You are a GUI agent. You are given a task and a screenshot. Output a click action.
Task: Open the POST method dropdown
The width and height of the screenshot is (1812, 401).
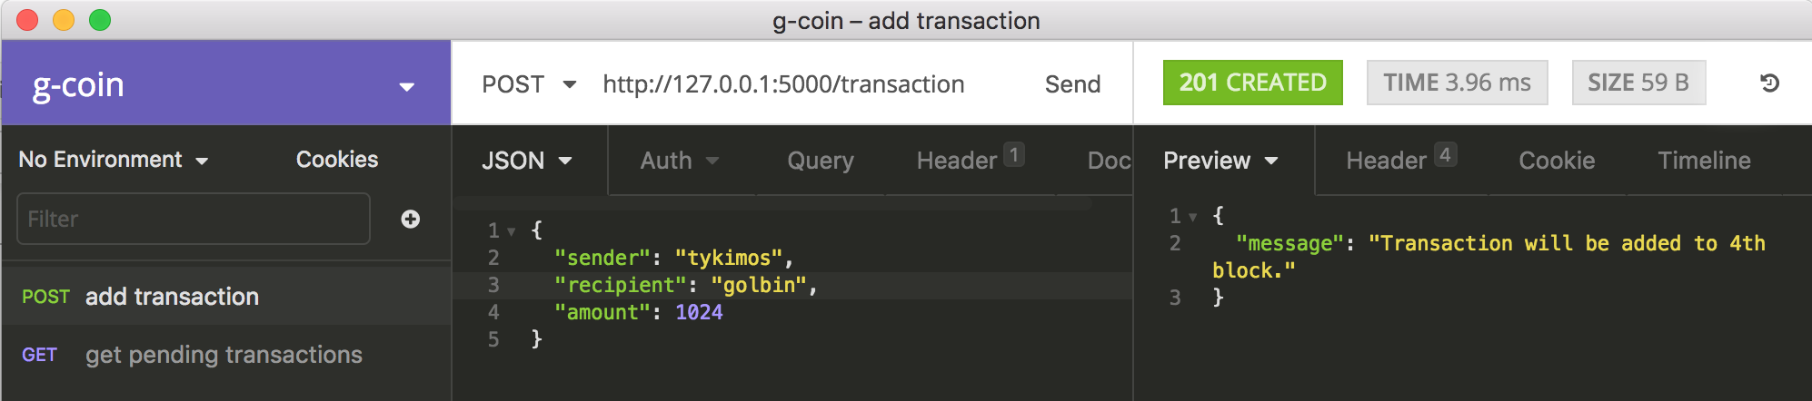pyautogui.click(x=529, y=84)
